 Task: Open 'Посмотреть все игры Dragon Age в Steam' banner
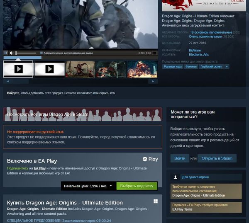click(x=83, y=114)
